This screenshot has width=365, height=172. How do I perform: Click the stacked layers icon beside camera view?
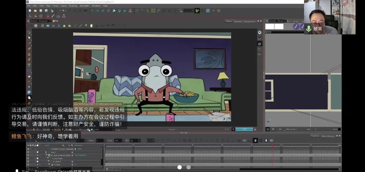pos(260,49)
